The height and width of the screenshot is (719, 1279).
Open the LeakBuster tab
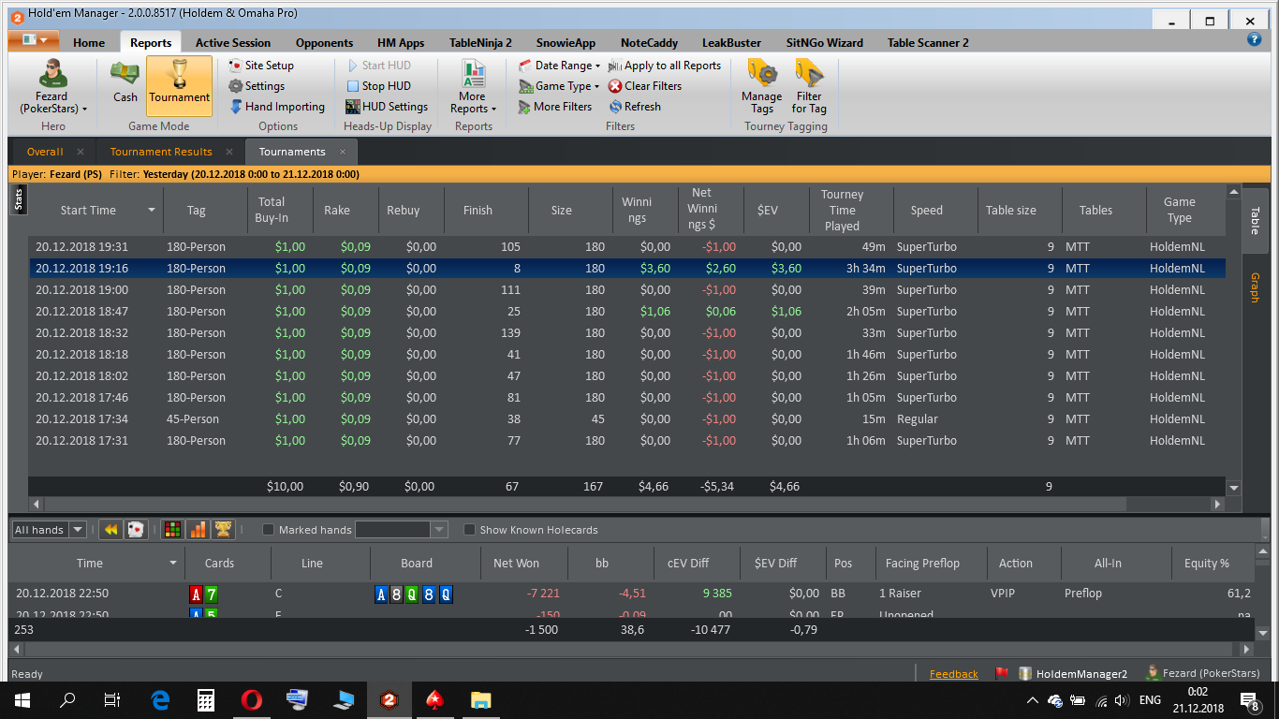[x=732, y=42]
